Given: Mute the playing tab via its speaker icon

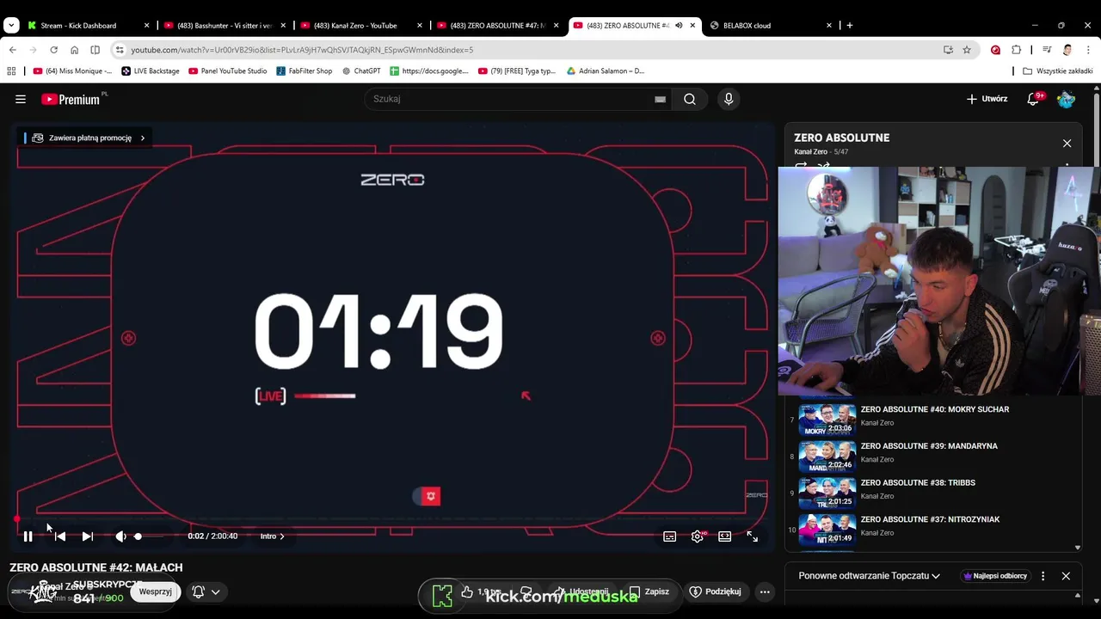Looking at the screenshot, I should [x=679, y=26].
